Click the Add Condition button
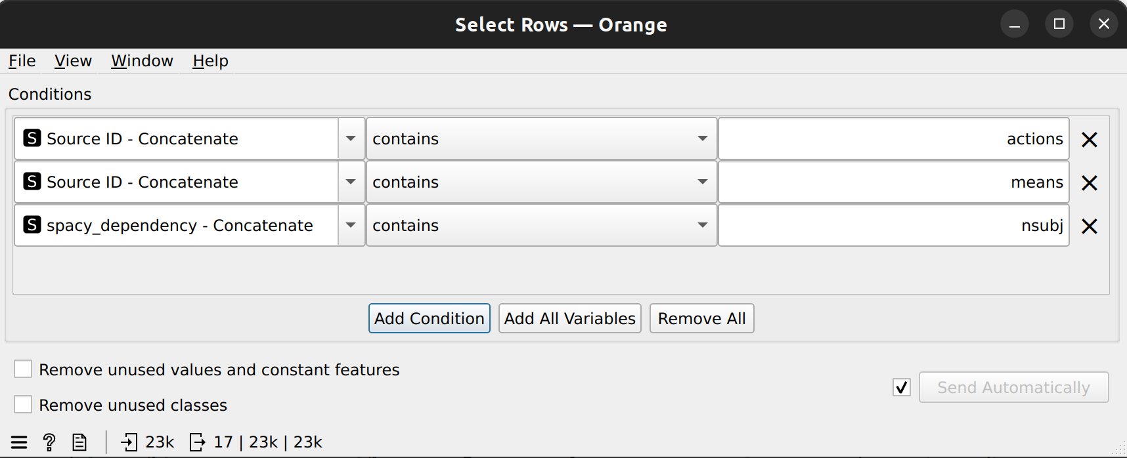1127x458 pixels. [x=430, y=318]
